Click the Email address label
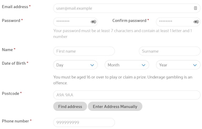The width and height of the screenshot is (202, 129). click(x=15, y=7)
